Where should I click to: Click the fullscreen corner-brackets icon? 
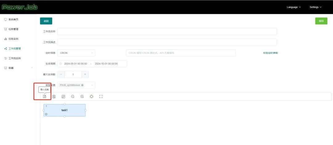pos(101,96)
